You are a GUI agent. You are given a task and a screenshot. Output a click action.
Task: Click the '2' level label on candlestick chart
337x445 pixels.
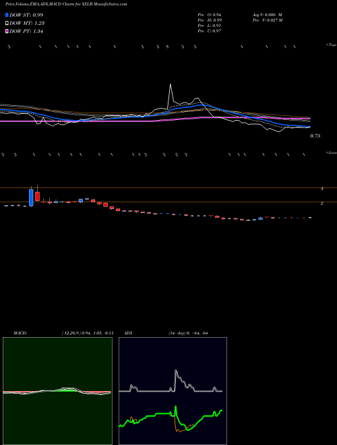[x=321, y=203]
